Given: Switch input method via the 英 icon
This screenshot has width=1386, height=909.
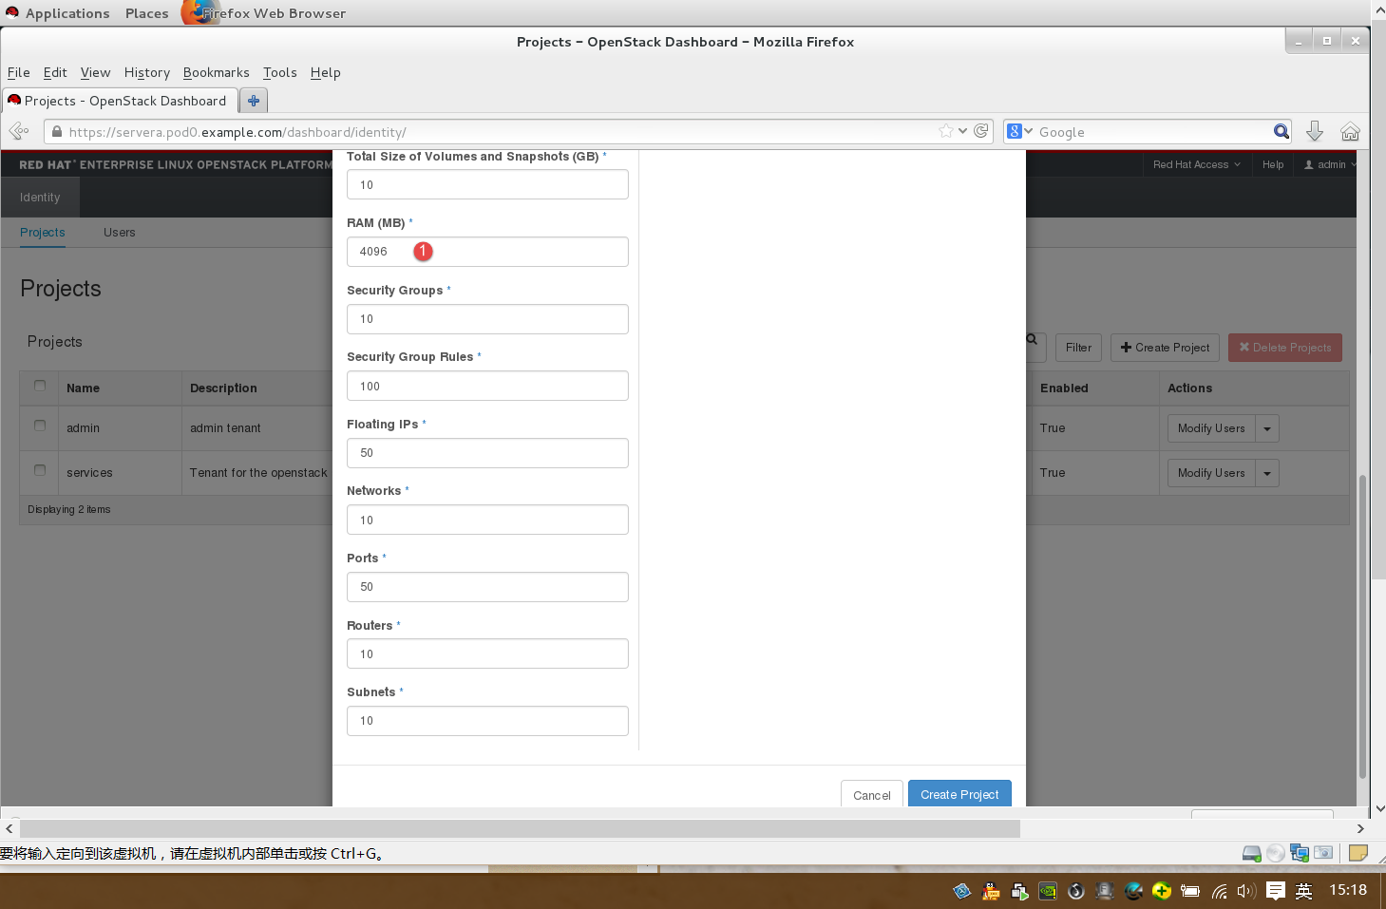Looking at the screenshot, I should (x=1304, y=891).
